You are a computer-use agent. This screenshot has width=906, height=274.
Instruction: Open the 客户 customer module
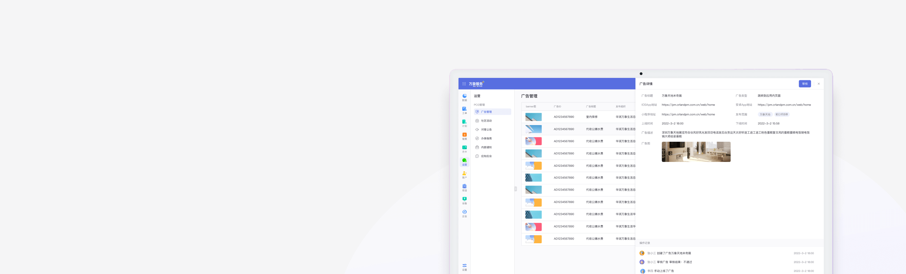tap(464, 175)
